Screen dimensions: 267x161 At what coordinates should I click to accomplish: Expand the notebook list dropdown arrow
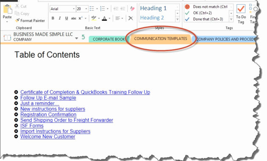point(77,38)
